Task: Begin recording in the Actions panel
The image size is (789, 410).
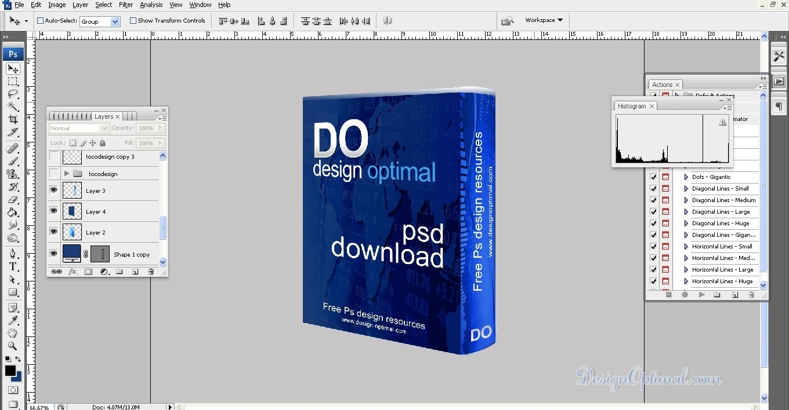Action: click(x=685, y=295)
